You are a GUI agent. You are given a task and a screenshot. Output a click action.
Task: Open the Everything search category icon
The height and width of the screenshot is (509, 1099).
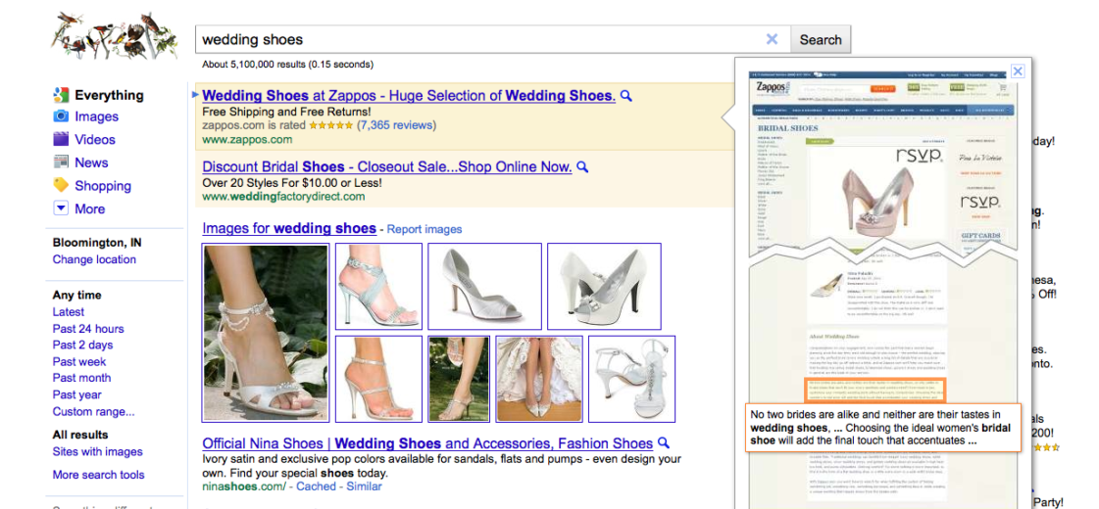(x=61, y=95)
